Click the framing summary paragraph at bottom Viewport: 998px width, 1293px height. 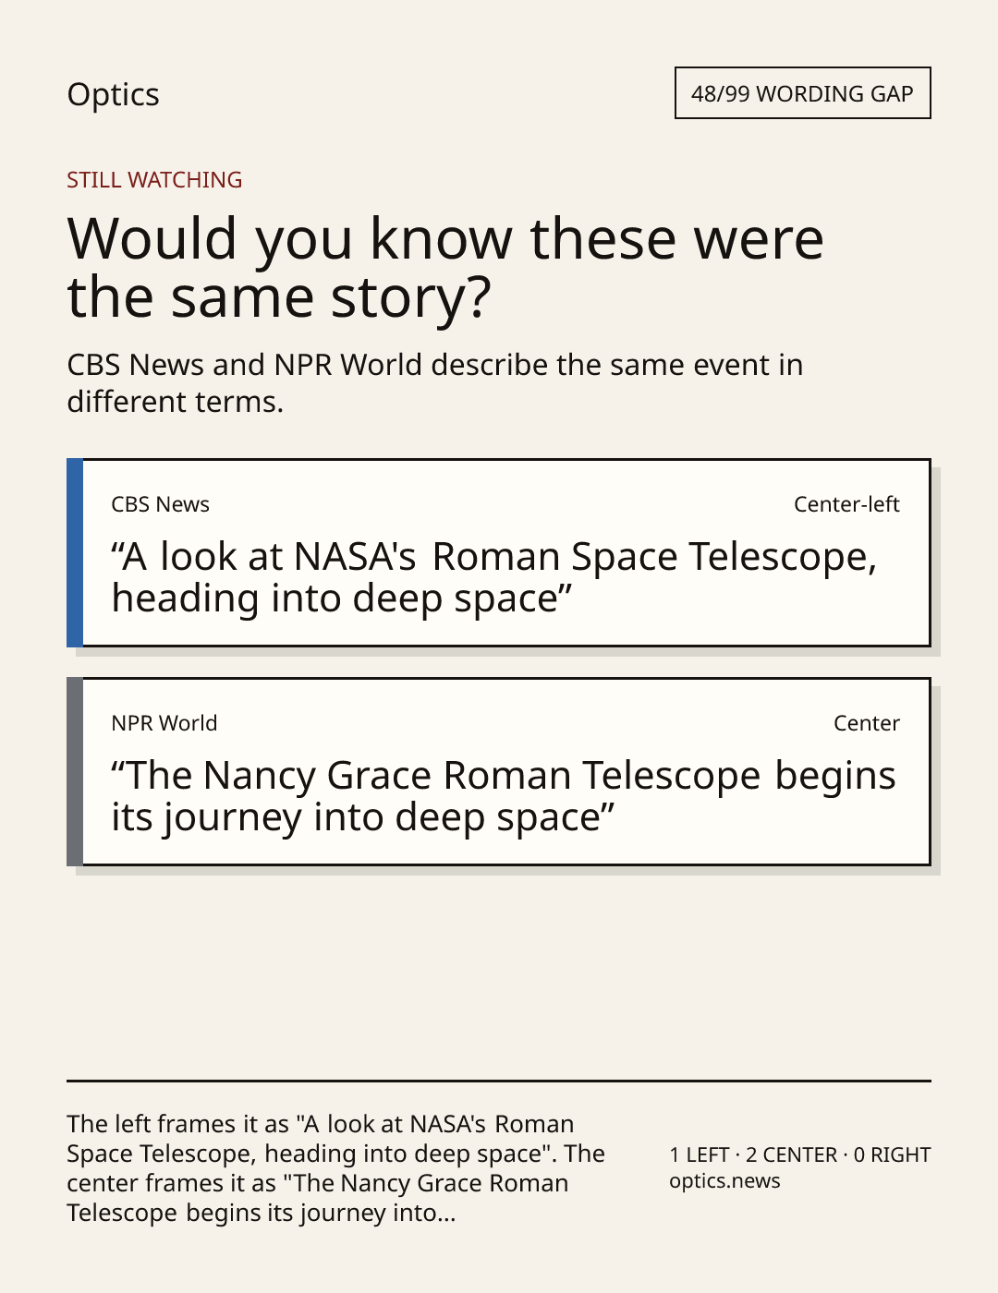pos(335,1168)
